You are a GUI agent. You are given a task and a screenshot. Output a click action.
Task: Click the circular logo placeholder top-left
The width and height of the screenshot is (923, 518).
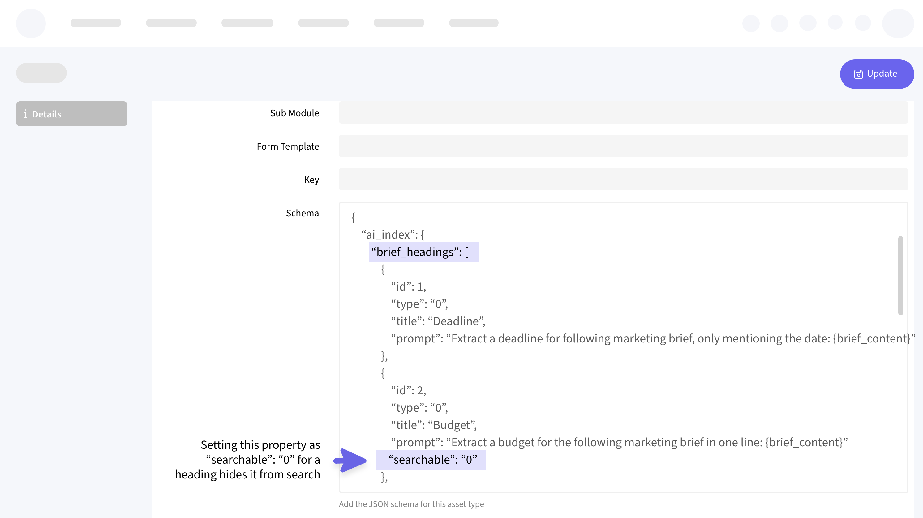pyautogui.click(x=31, y=23)
